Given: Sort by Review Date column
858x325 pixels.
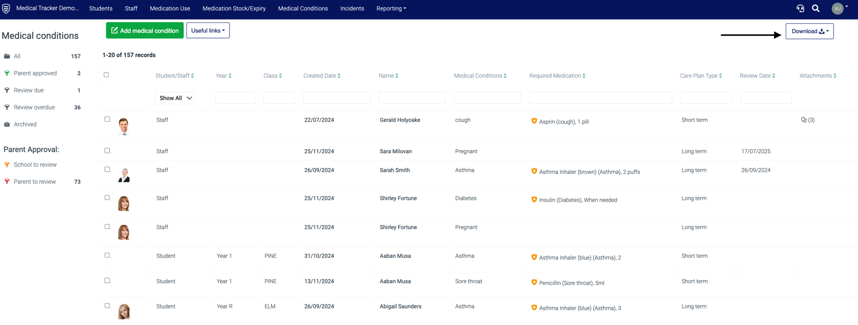Looking at the screenshot, I should tap(774, 76).
